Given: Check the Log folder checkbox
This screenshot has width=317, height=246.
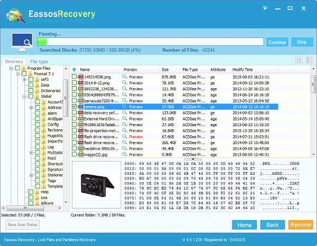Looking at the screenshot, I should 38,147.
